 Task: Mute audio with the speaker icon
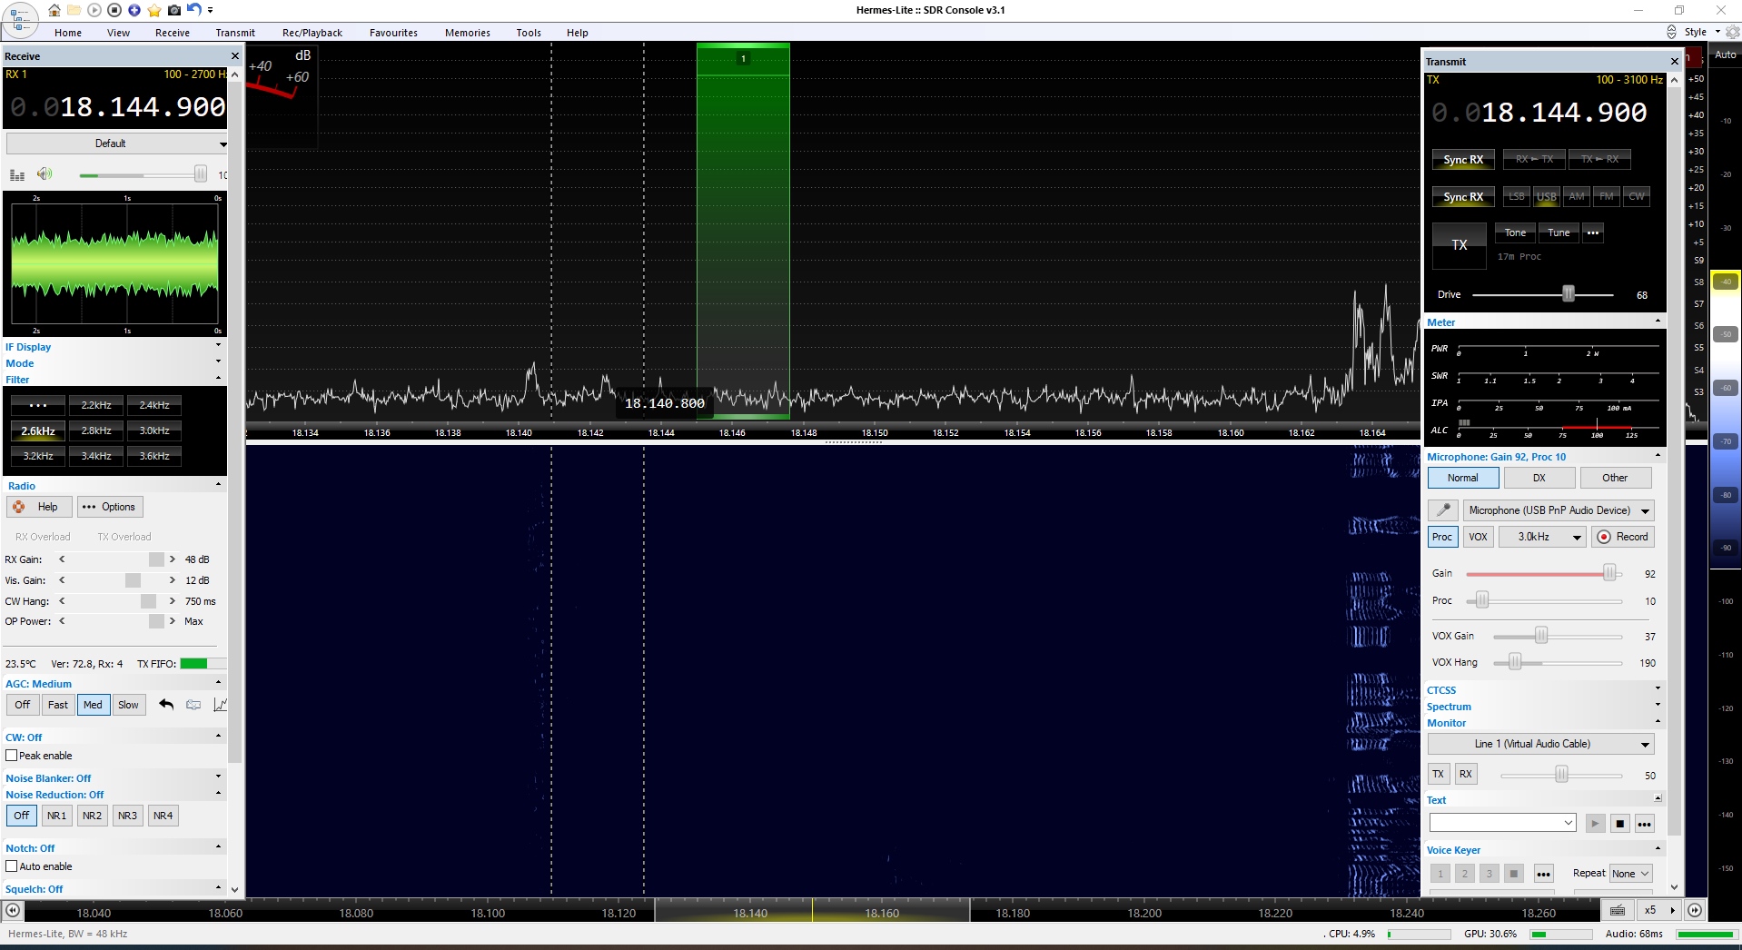click(x=44, y=174)
